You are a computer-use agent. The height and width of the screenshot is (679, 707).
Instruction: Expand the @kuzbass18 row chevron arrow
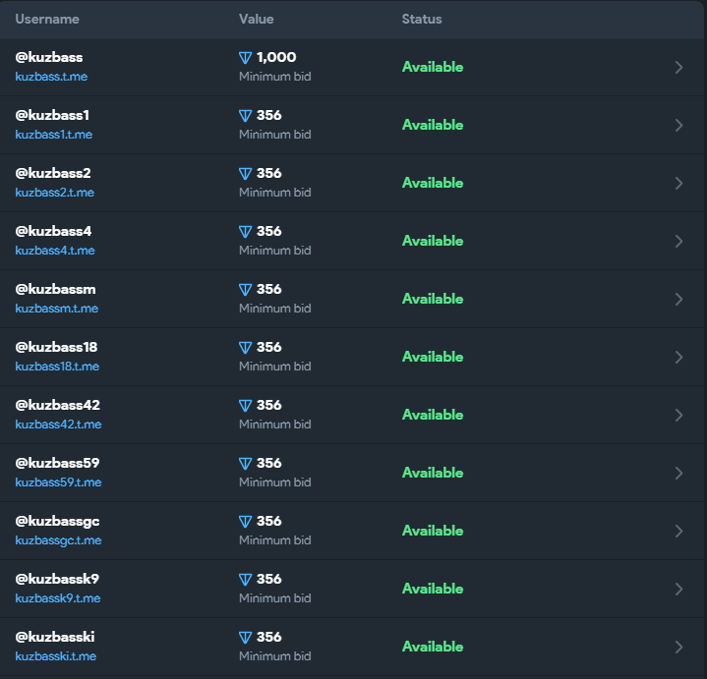pyautogui.click(x=679, y=357)
